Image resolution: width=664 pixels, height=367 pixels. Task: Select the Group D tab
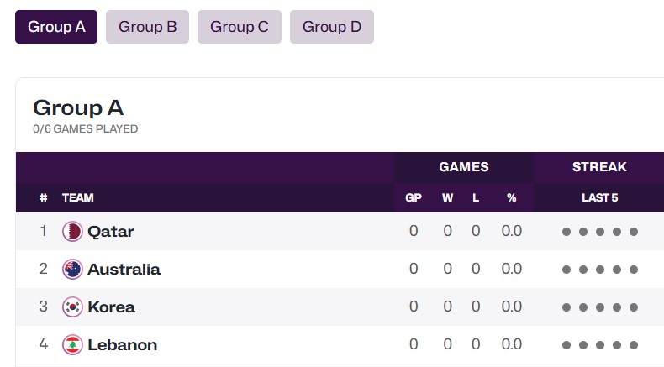(331, 27)
